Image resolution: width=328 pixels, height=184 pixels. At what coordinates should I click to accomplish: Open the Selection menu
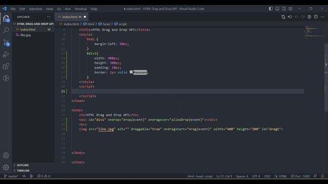(35, 9)
